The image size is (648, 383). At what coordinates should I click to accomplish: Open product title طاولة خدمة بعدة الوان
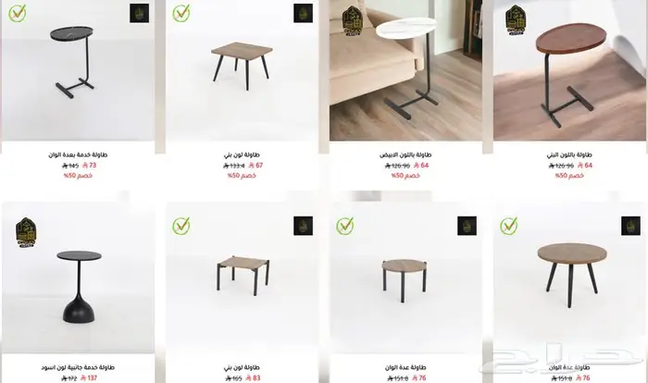pos(78,154)
